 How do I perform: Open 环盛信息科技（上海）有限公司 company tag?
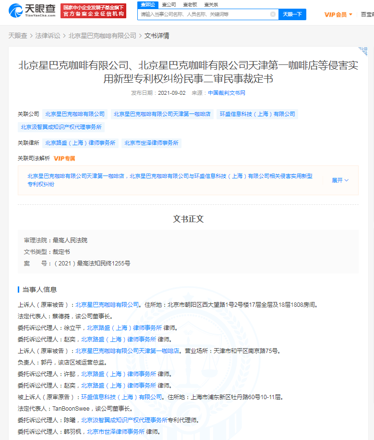[x=257, y=114]
